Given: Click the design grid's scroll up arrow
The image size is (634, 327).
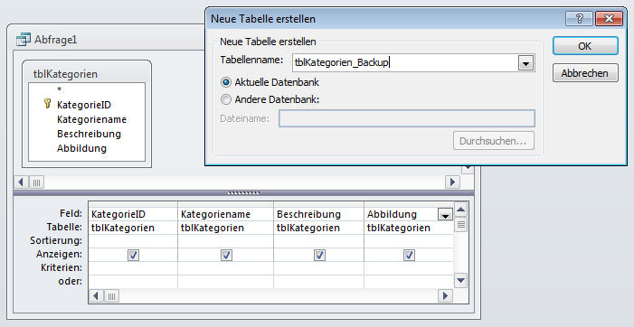Looking at the screenshot, I should tap(461, 210).
